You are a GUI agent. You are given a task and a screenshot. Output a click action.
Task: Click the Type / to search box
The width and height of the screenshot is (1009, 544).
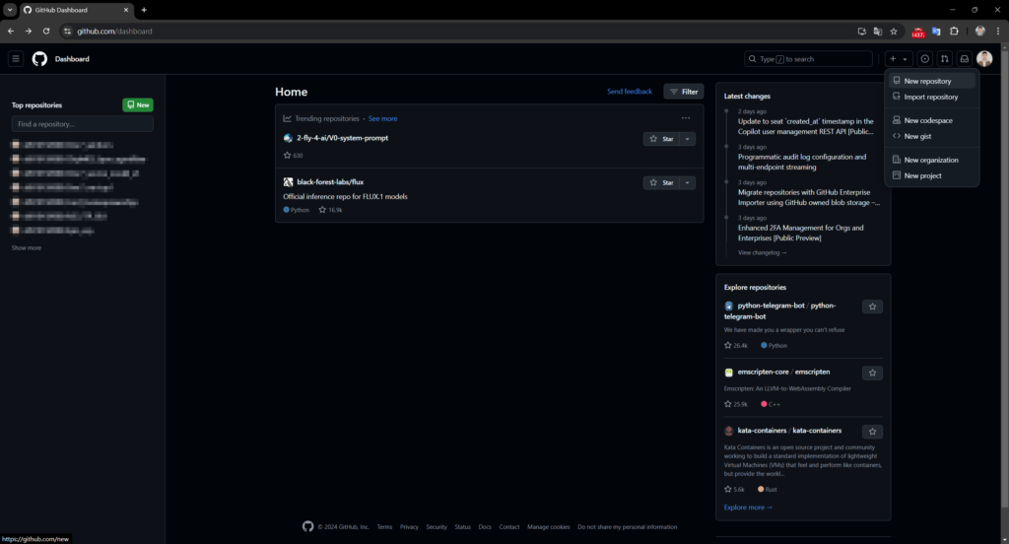click(808, 58)
